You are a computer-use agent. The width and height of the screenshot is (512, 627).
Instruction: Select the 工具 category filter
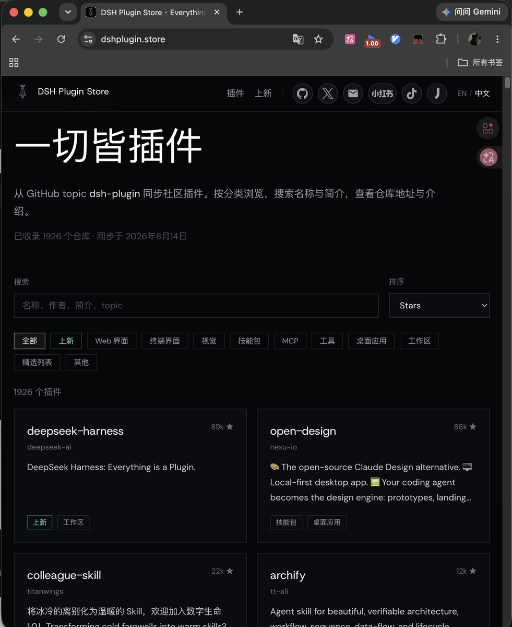[327, 341]
